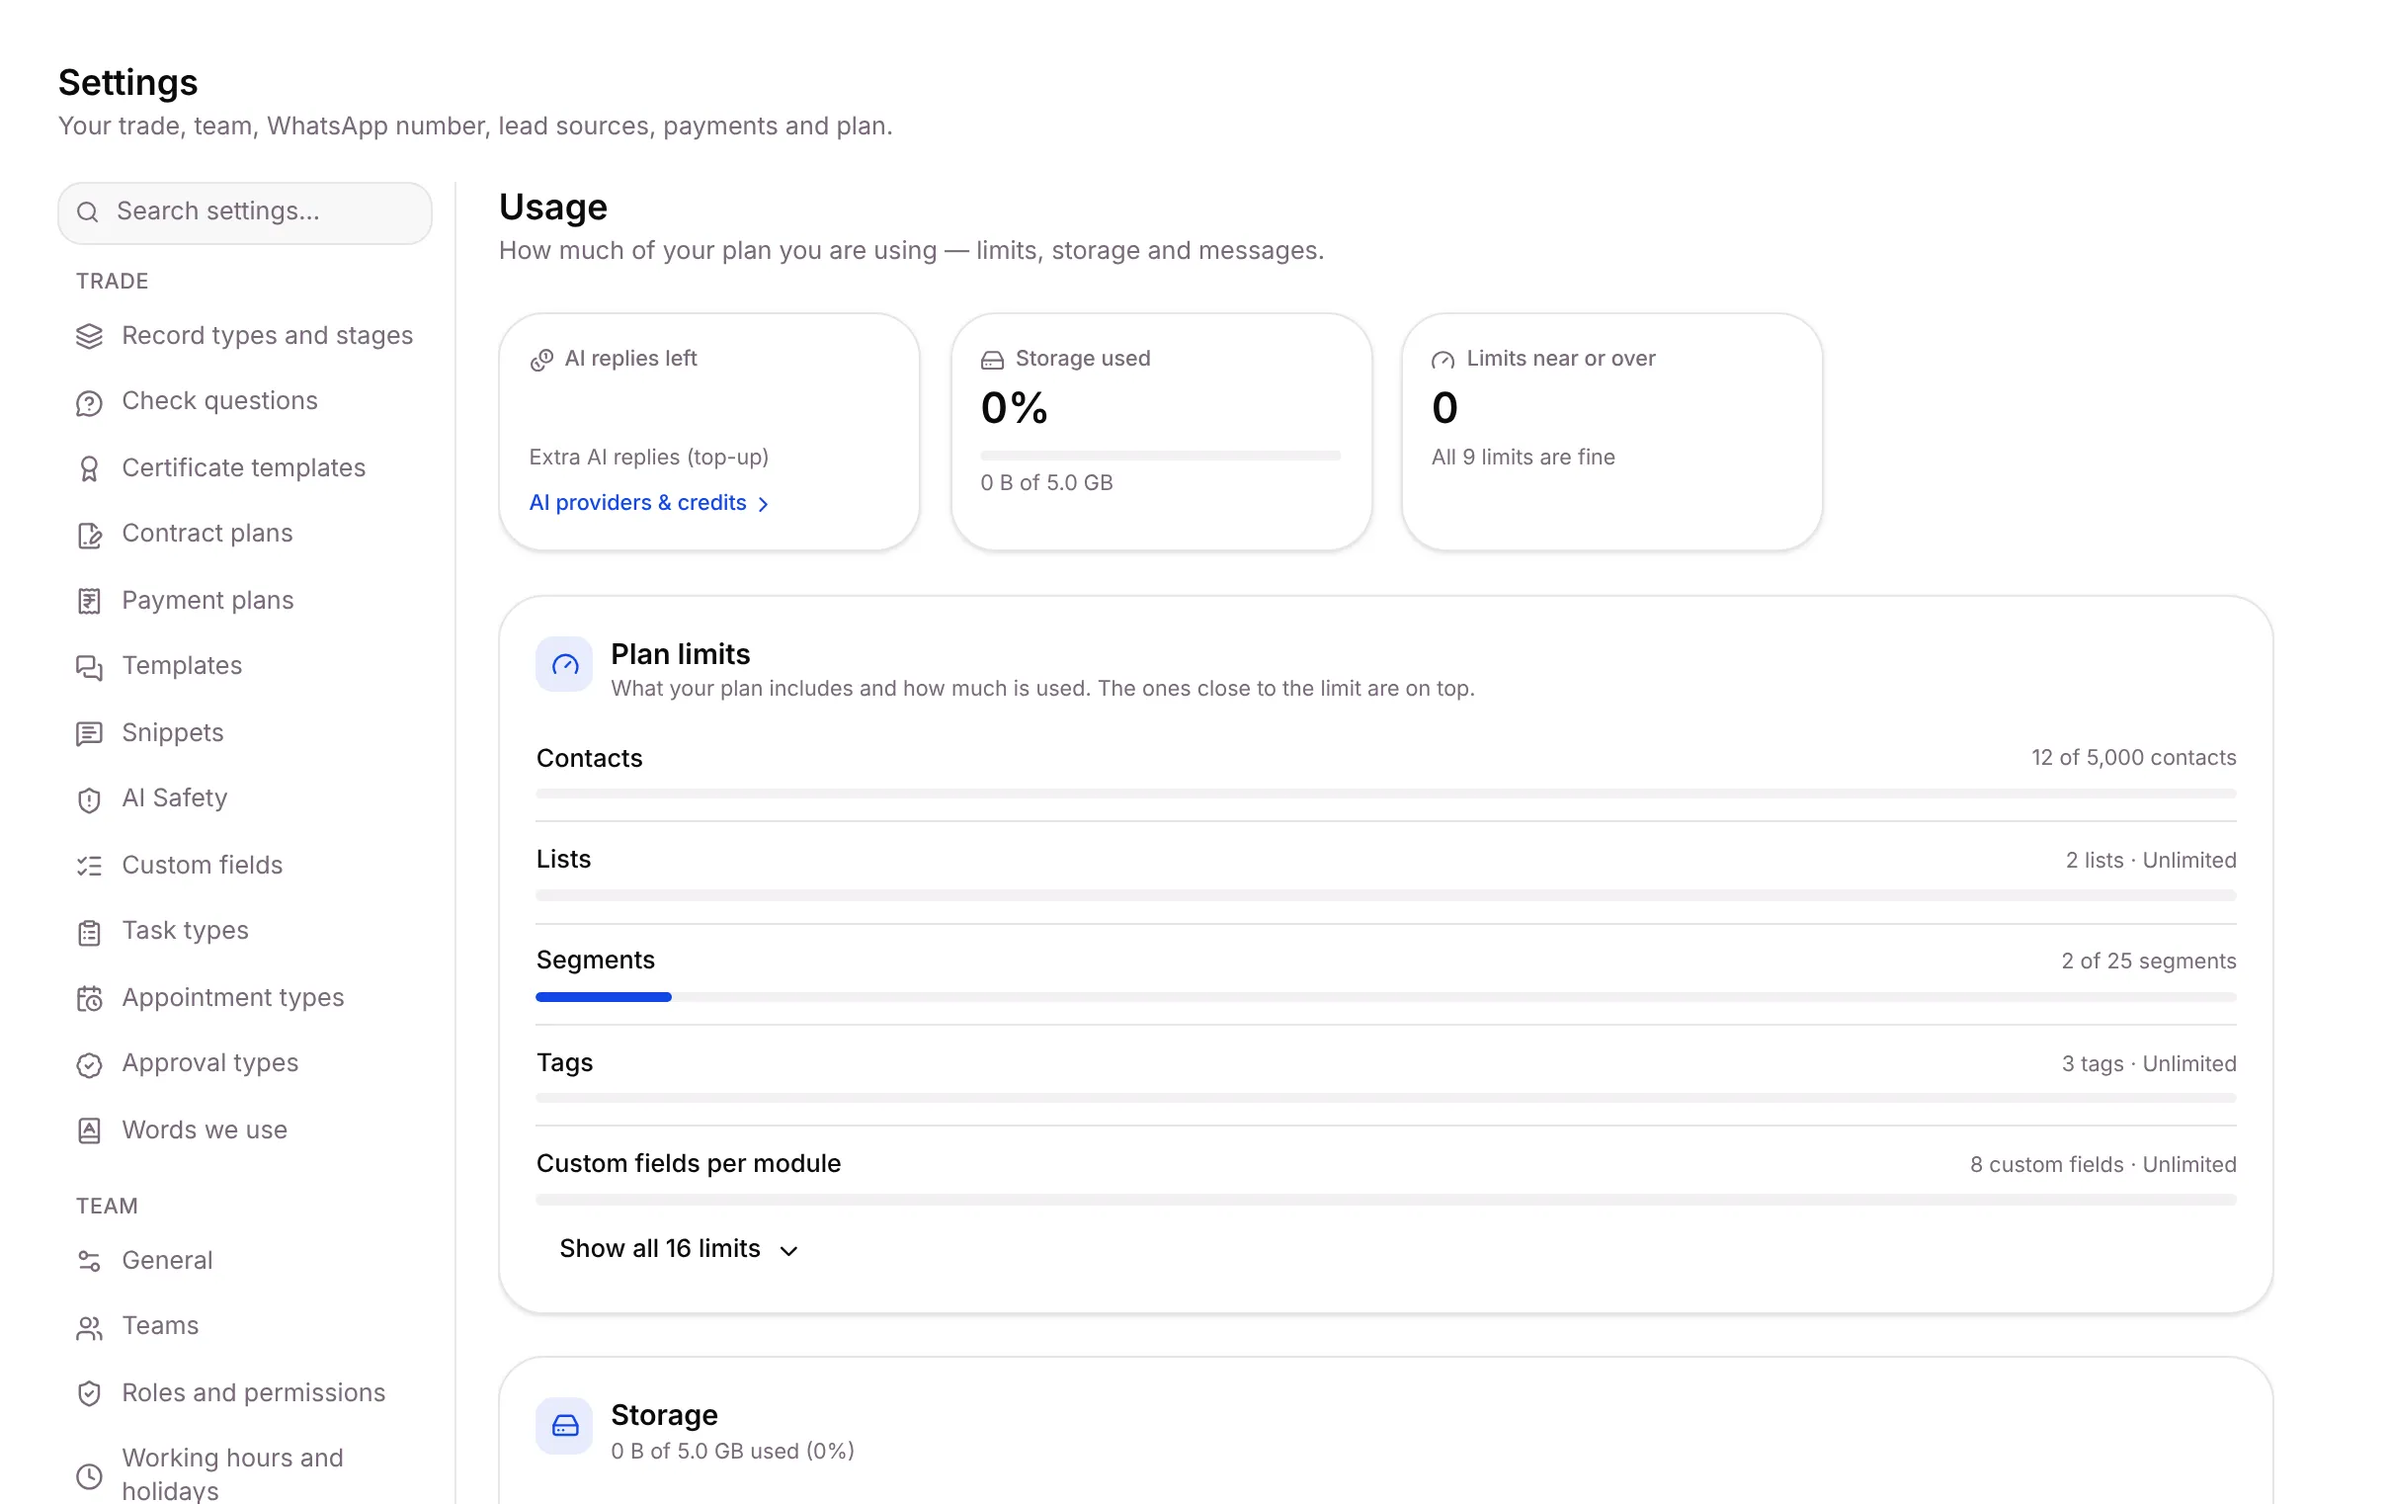Image resolution: width=2391 pixels, height=1504 pixels.
Task: Click the Plan limits gauge icon
Action: pyautogui.click(x=565, y=665)
